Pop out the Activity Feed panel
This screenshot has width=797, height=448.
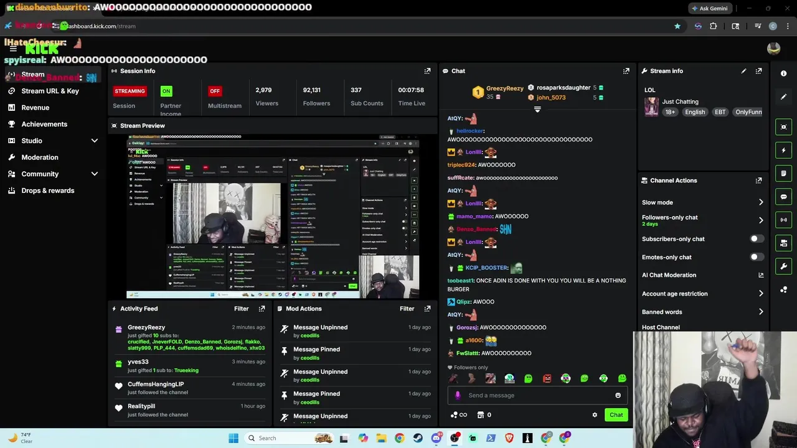[x=262, y=309]
